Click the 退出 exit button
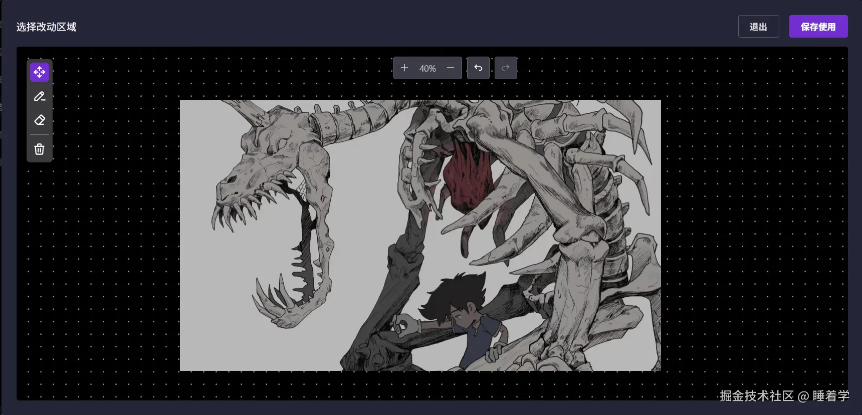 tap(758, 27)
